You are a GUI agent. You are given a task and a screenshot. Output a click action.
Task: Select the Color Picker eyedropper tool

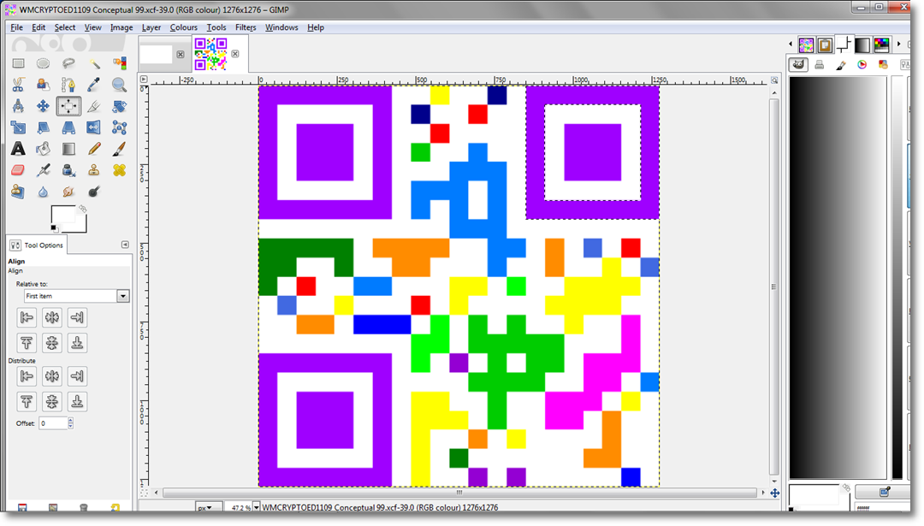coord(94,85)
